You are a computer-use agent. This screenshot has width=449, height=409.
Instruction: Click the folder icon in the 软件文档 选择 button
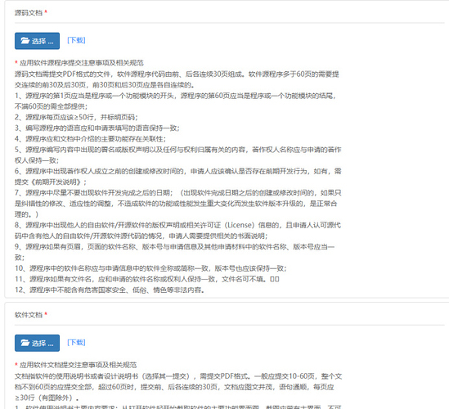[25, 343]
